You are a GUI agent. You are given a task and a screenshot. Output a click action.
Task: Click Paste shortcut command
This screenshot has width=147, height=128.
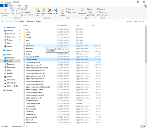pyautogui.click(x=27, y=15)
